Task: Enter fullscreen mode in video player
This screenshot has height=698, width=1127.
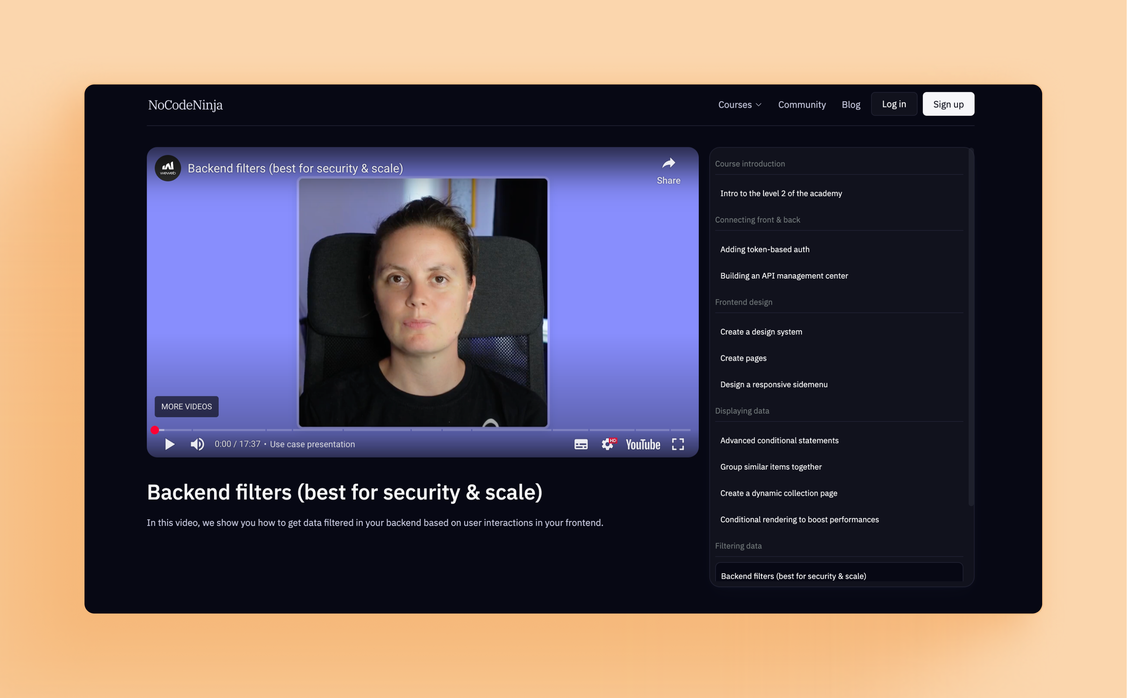Action: click(x=678, y=444)
